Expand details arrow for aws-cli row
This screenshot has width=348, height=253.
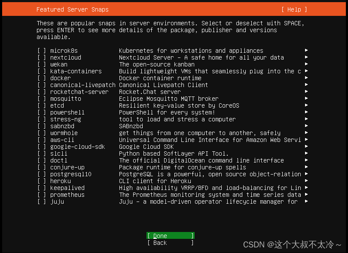click(306, 139)
